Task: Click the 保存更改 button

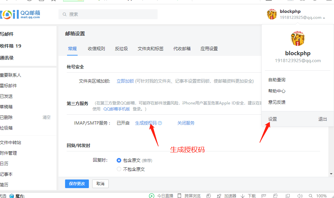Action: pyautogui.click(x=77, y=184)
